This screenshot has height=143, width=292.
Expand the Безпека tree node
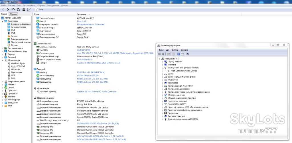[x=3, y=97]
